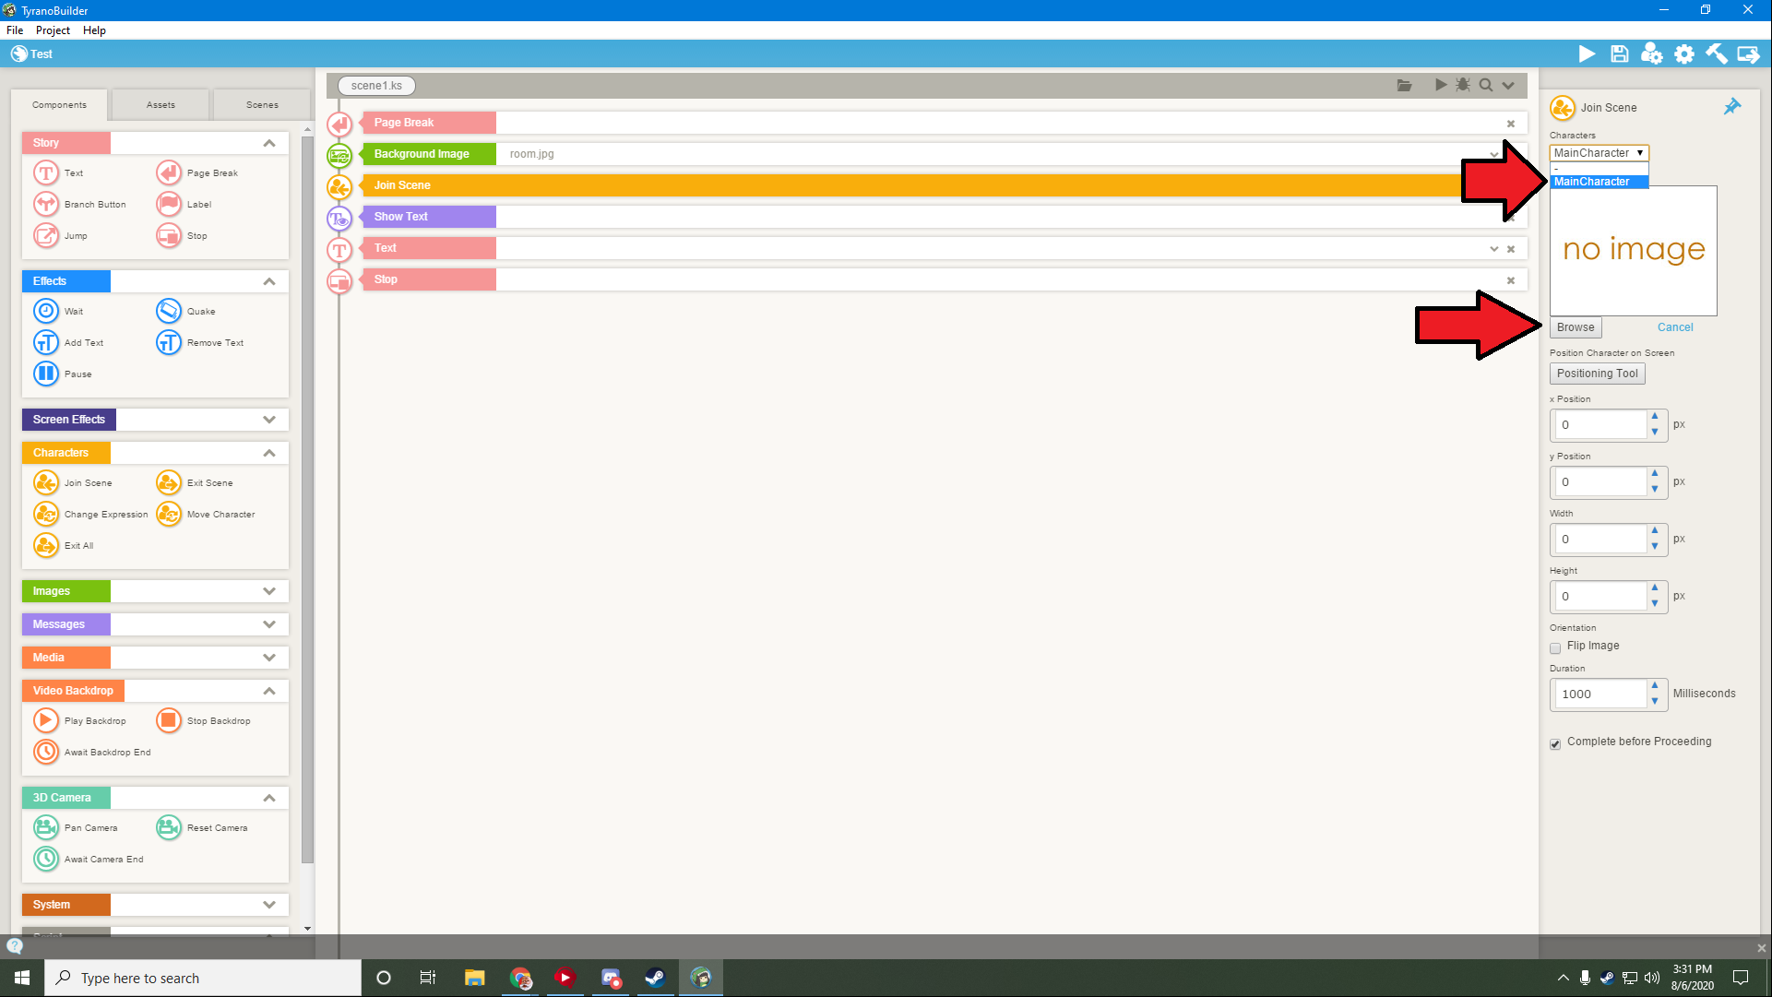Open the Positioning Tool

coord(1597,374)
